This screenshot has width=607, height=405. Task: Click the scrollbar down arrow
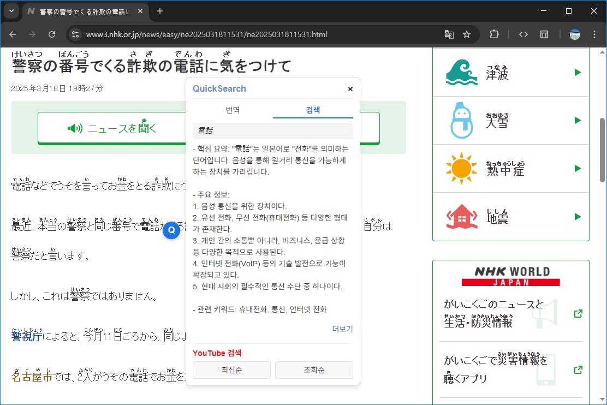(602, 399)
